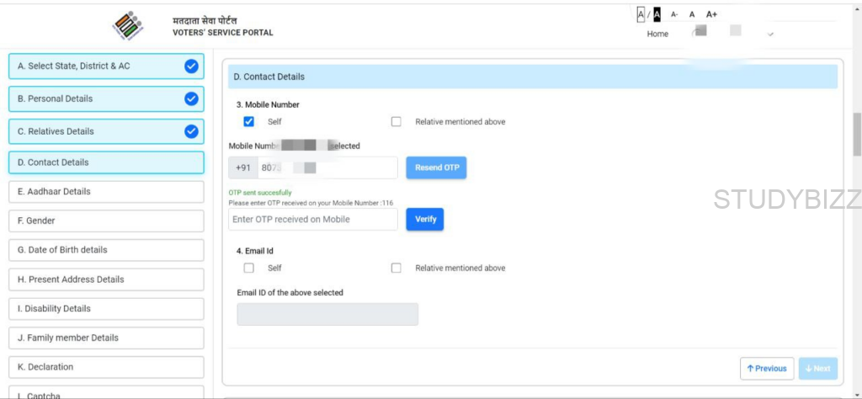This screenshot has width=862, height=399.
Task: Click the Verify button
Action: (x=425, y=220)
